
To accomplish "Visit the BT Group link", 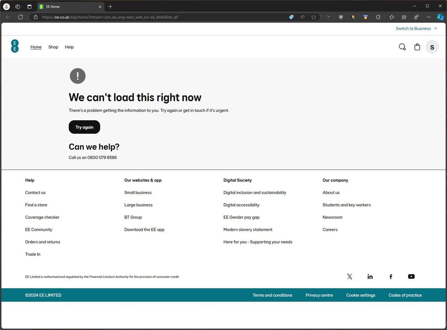I will (133, 217).
